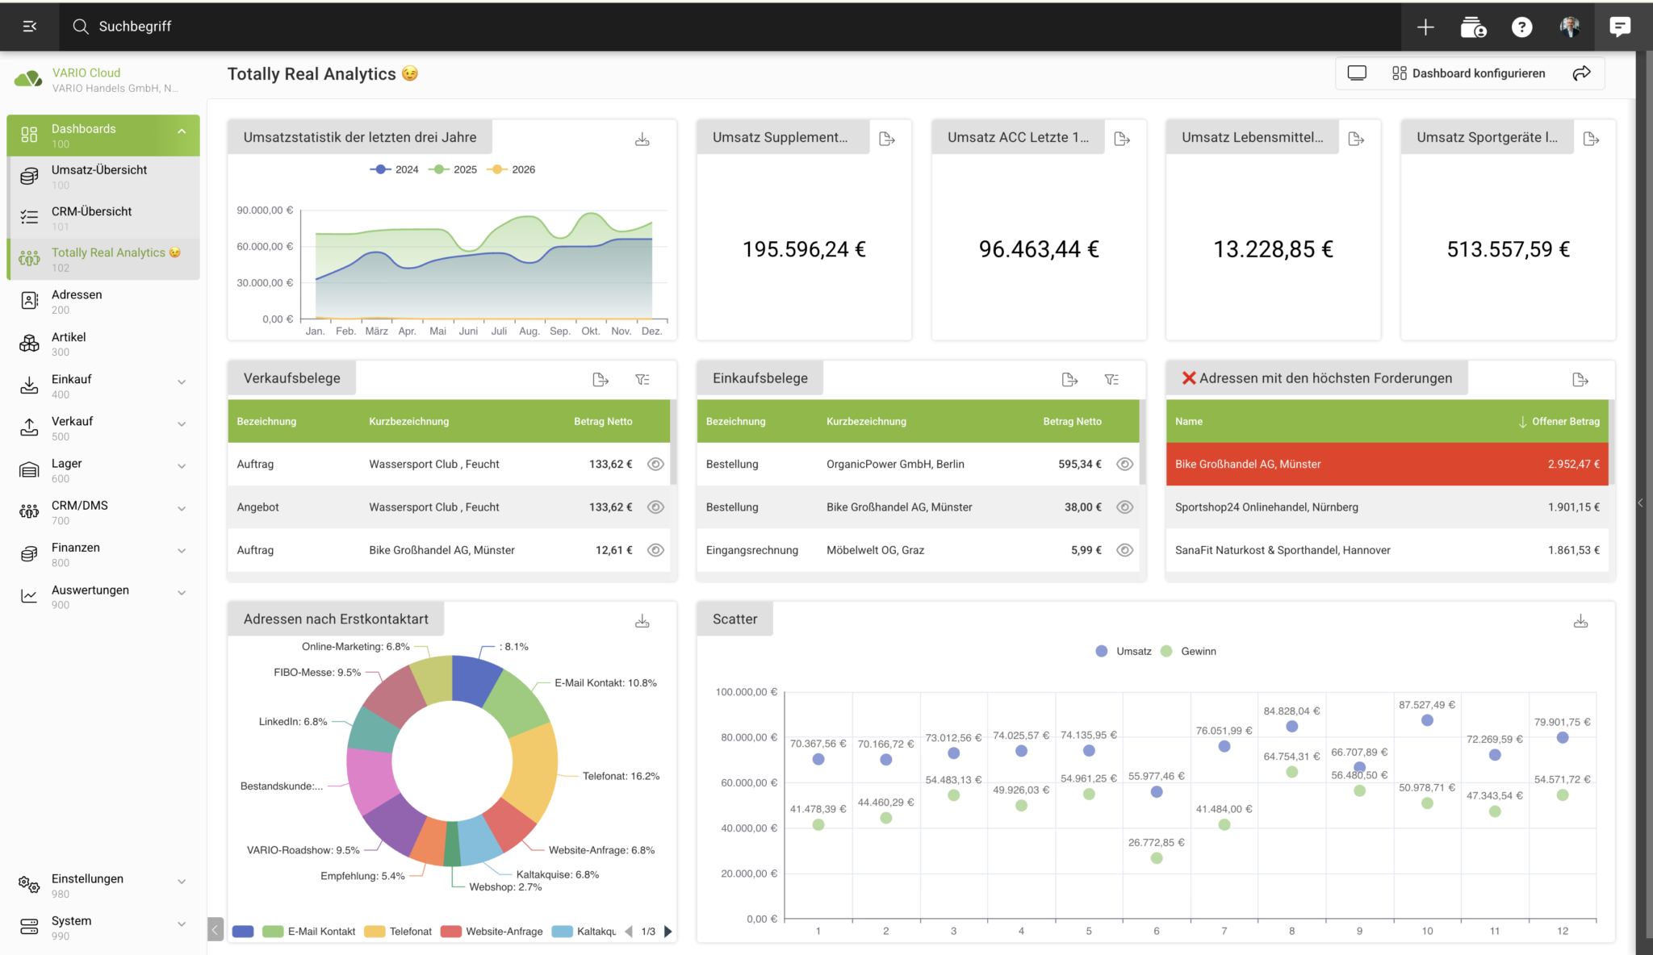The image size is (1653, 955).
Task: Open the help question mark icon
Action: click(x=1521, y=27)
